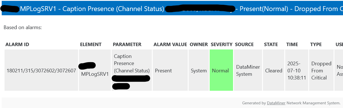
Task: Click the Caption Presence parameter cell
Action: click(132, 70)
